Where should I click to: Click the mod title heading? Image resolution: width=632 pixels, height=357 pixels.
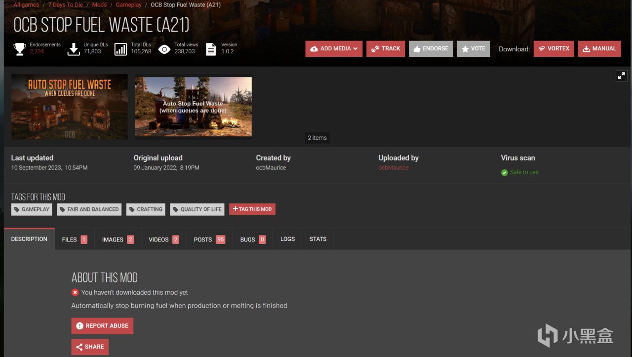point(101,25)
